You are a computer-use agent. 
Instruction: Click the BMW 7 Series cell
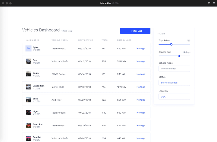(x=58, y=74)
